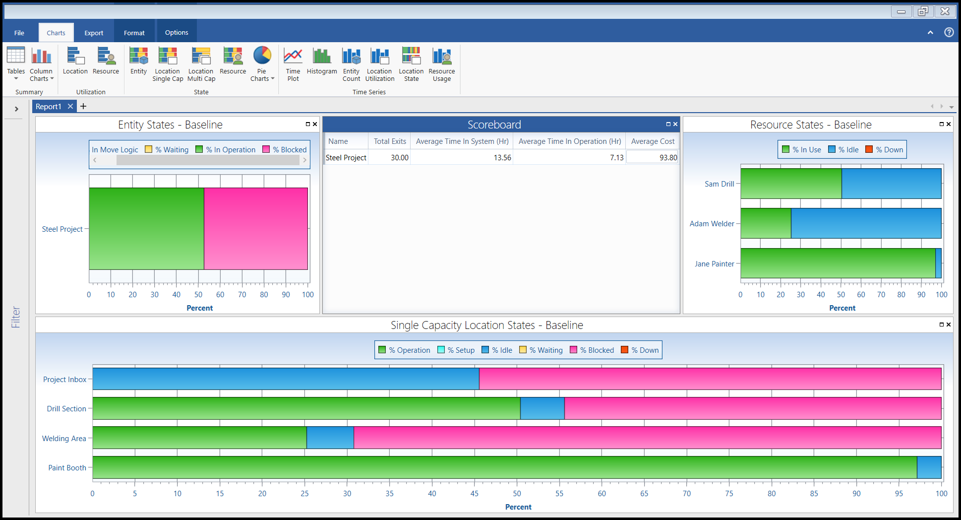Toggle % Idle legend in Resource States
Screen dimensions: 961x520
tap(843, 149)
